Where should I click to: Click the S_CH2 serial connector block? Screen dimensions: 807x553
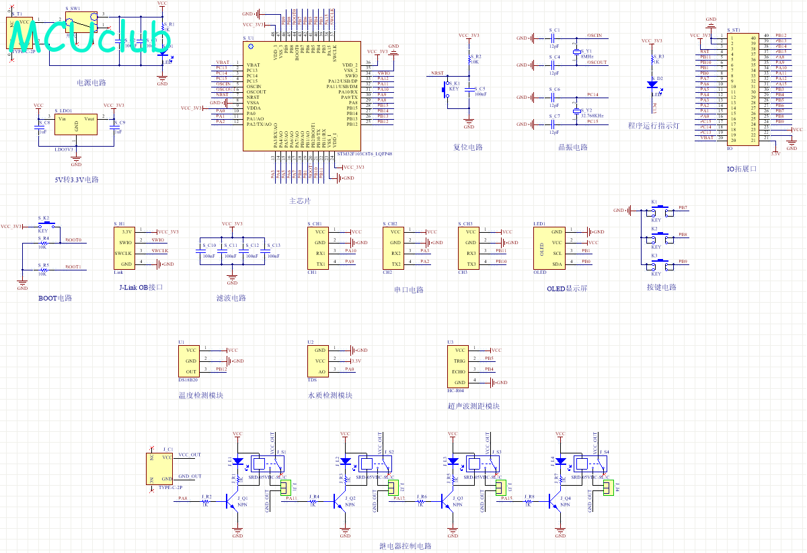393,248
